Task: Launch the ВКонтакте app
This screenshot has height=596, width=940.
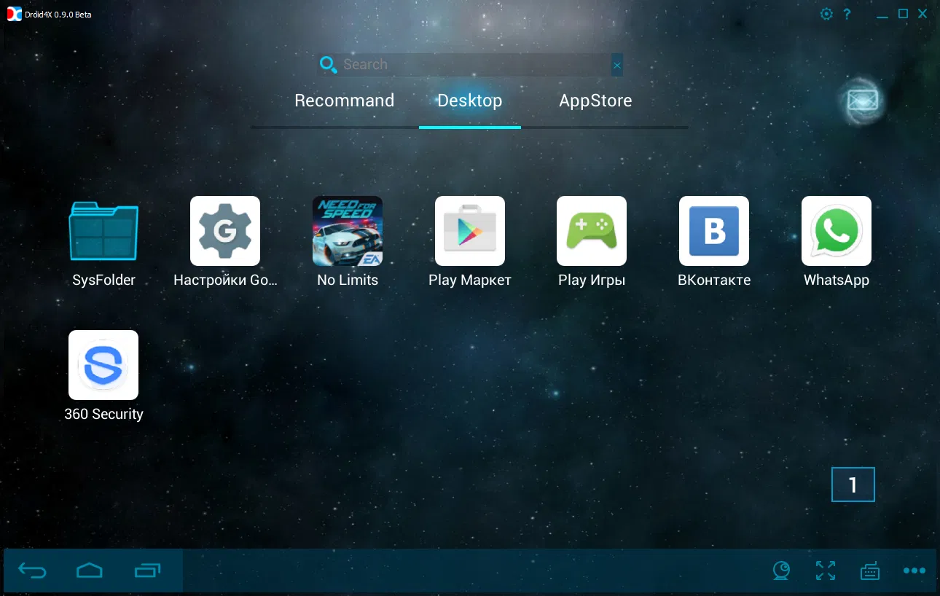Action: 714,231
